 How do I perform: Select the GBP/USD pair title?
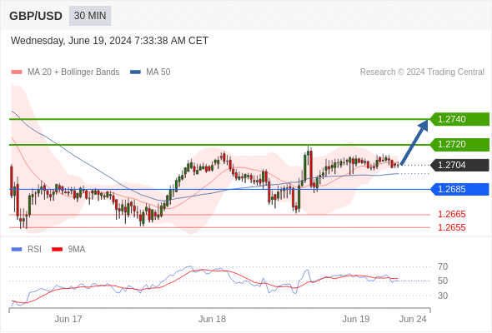coord(36,16)
